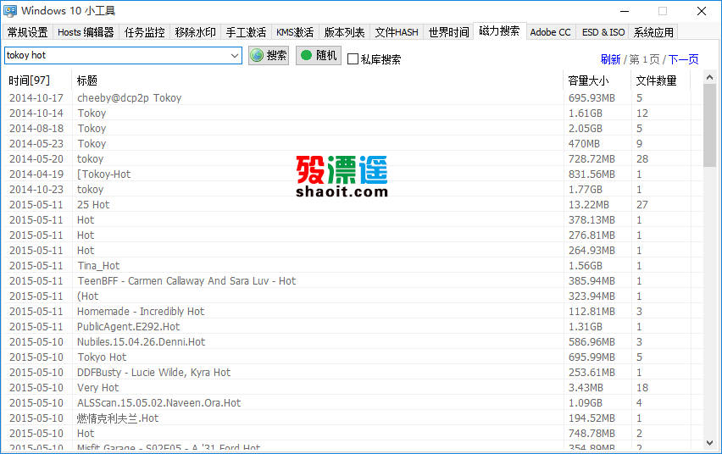Click file count 18 cell

tap(642, 387)
